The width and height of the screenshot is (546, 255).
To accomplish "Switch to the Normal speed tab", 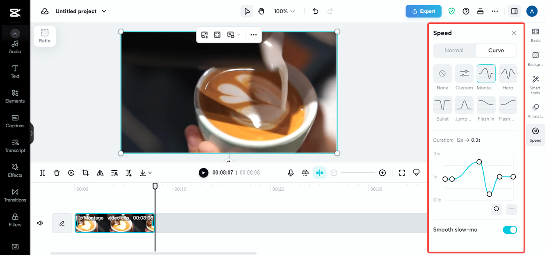I will click(x=454, y=50).
